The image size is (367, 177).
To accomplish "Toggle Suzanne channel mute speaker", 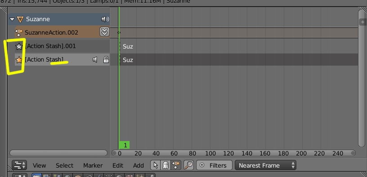I will pyautogui.click(x=105, y=19).
